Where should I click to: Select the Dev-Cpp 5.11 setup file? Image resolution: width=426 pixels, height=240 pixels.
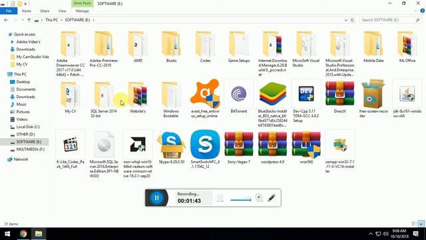(306, 101)
